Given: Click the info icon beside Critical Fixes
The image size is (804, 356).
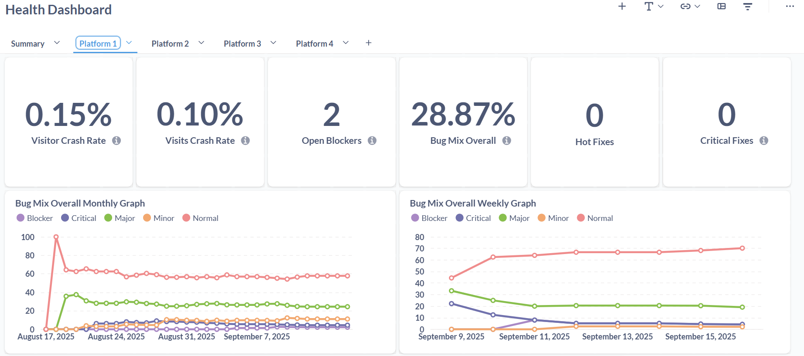Looking at the screenshot, I should pos(764,140).
